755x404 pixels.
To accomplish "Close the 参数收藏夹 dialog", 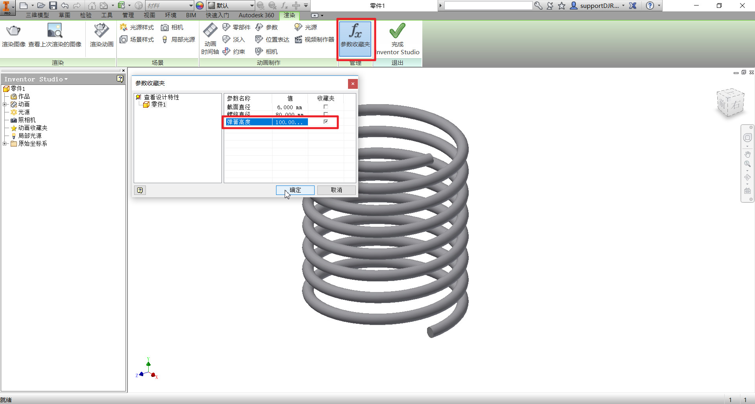I will (x=353, y=83).
